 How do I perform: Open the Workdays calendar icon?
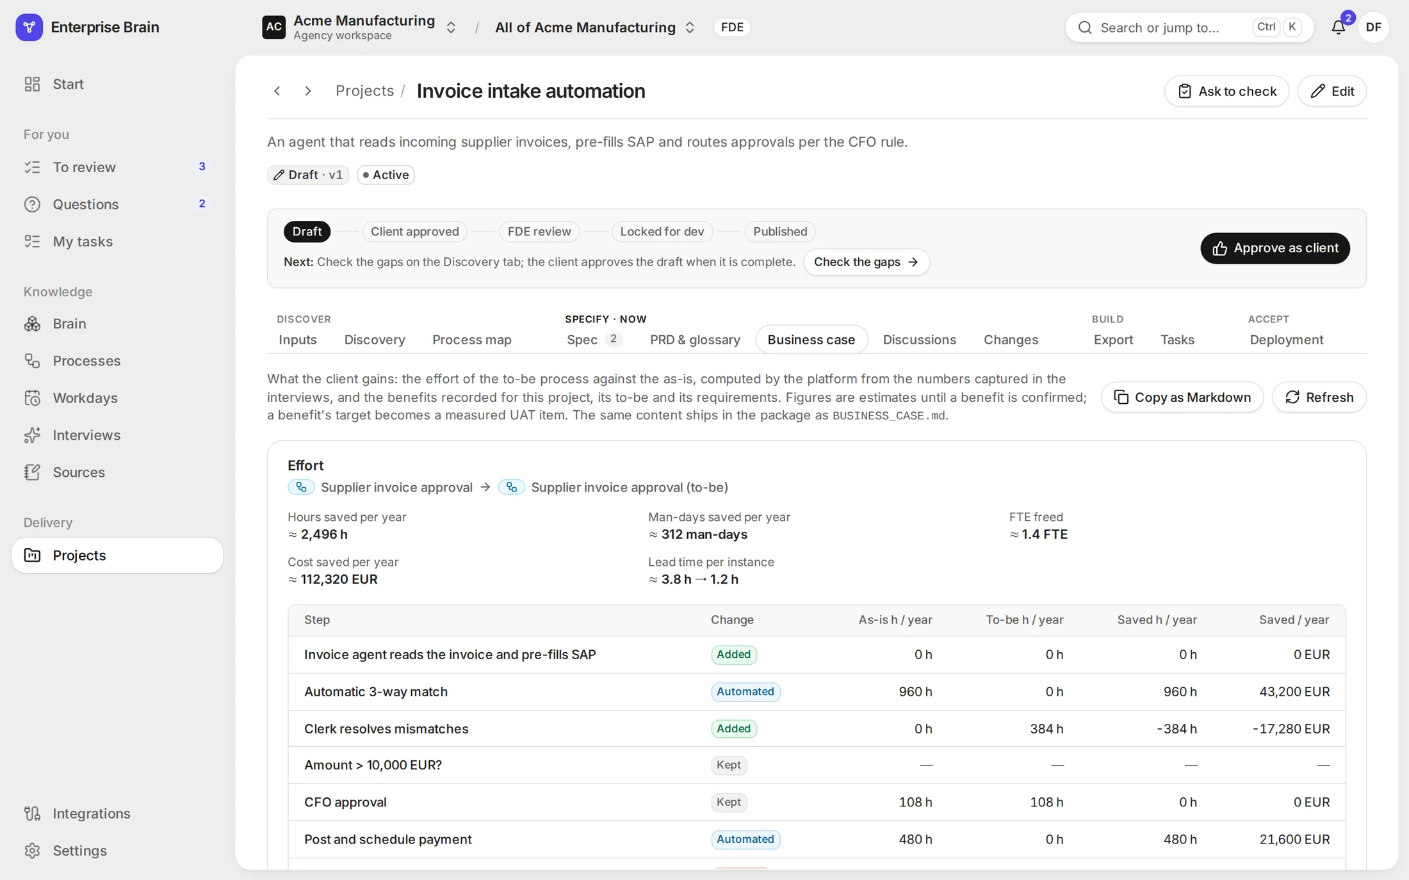click(32, 398)
